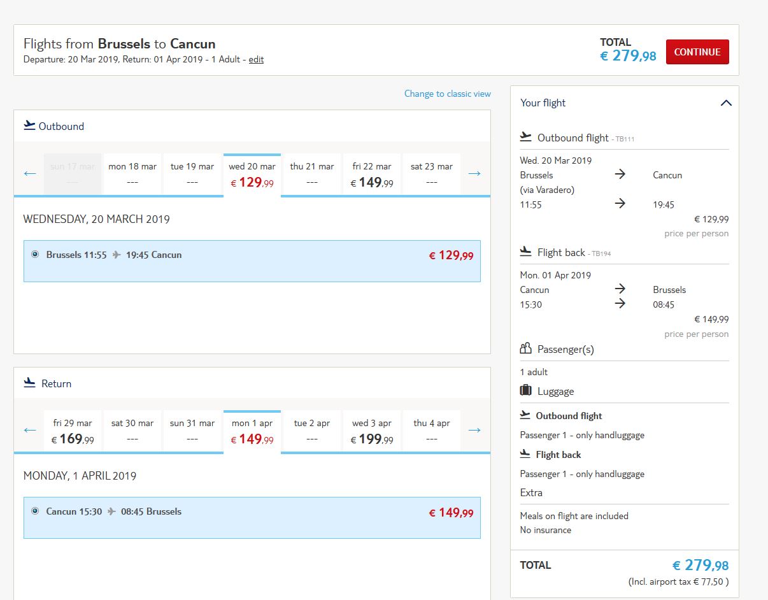
Task: Click the Outbound takeoff plane icon
Action: tap(29, 125)
